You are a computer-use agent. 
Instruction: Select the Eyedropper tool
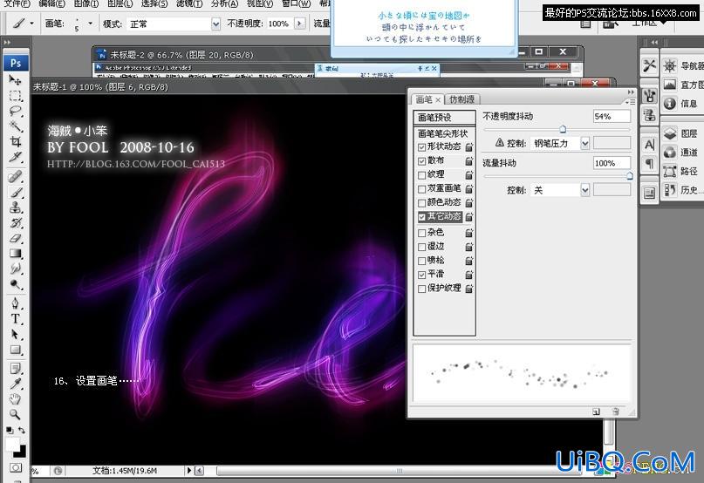point(15,384)
